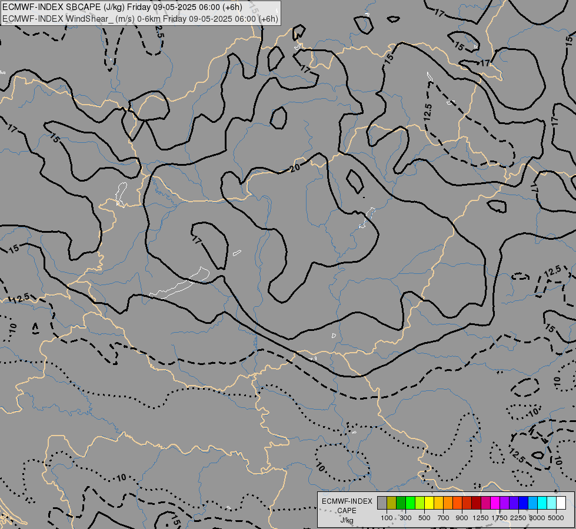
Task: Click the purple swatch right of 1750
Action: tap(504, 503)
